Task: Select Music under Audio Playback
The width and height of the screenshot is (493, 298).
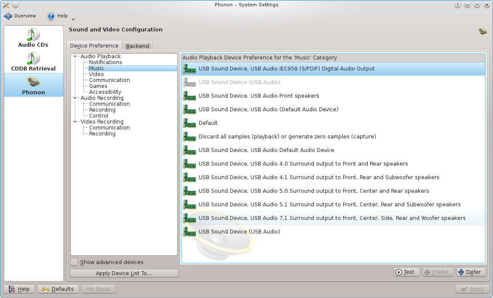Action: click(96, 68)
